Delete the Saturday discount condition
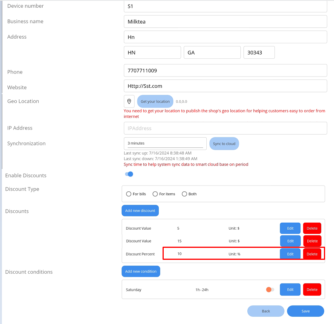334x324 pixels. pos(312,290)
